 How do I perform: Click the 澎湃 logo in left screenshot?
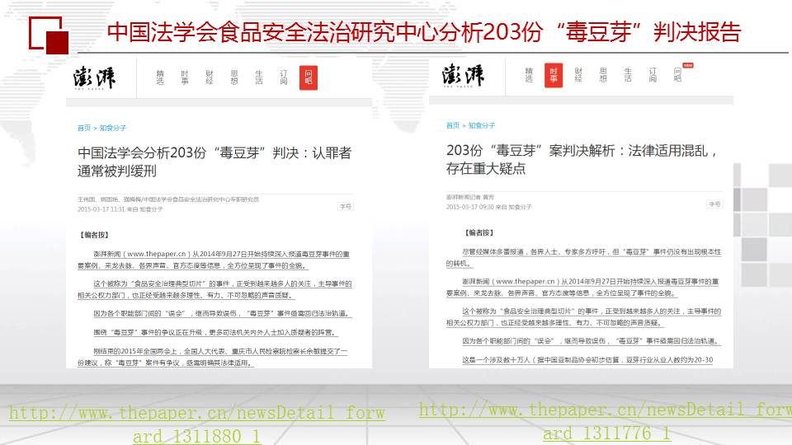point(93,77)
